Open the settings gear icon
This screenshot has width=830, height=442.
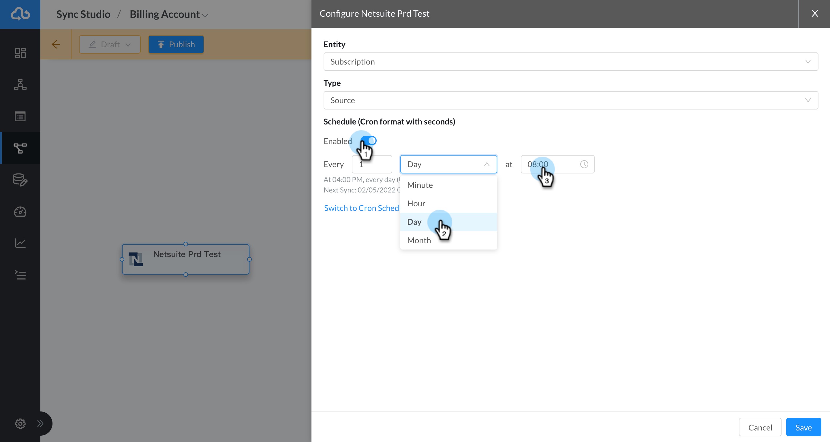coord(20,424)
